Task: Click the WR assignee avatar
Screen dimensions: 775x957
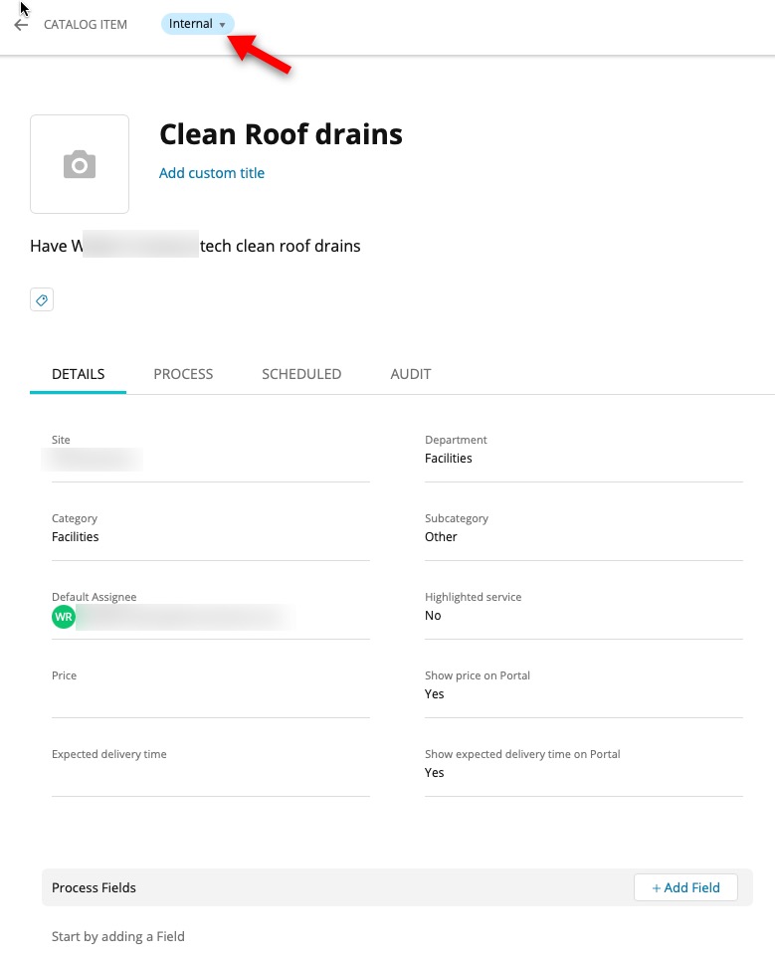Action: coord(64,617)
